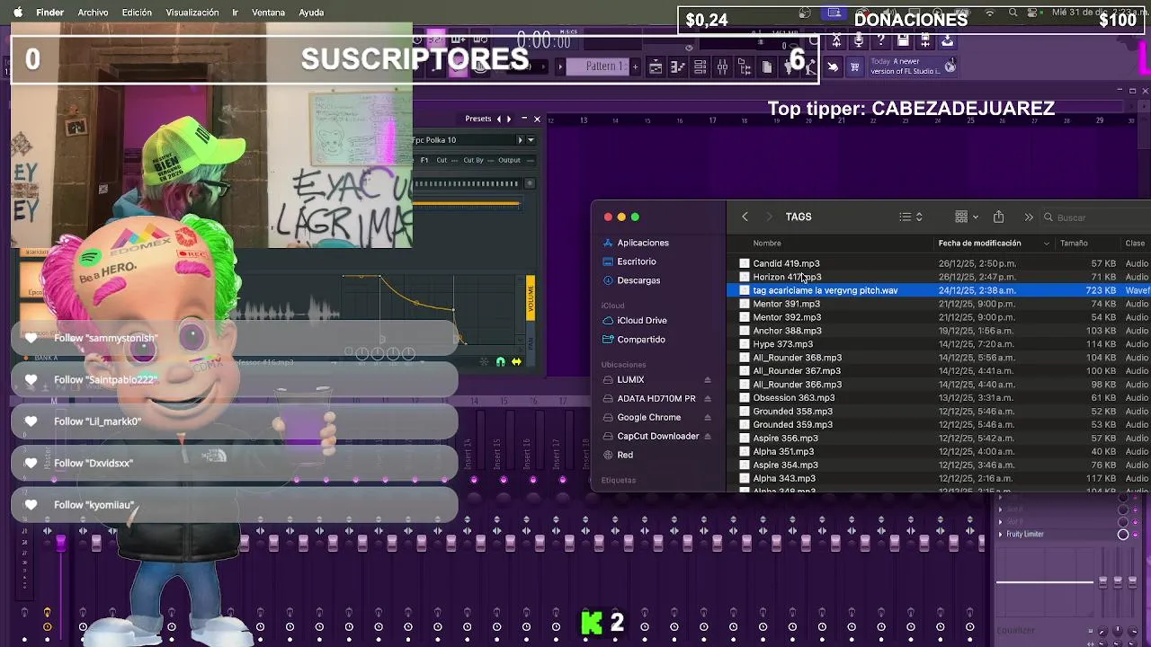Click the FL Studio help question mark icon

[881, 41]
